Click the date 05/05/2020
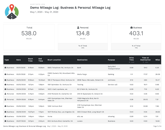The height and width of the screenshot is (130, 165). click(x=21, y=106)
